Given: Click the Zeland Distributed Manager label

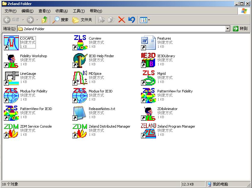Looking at the screenshot, I should 109,126.
